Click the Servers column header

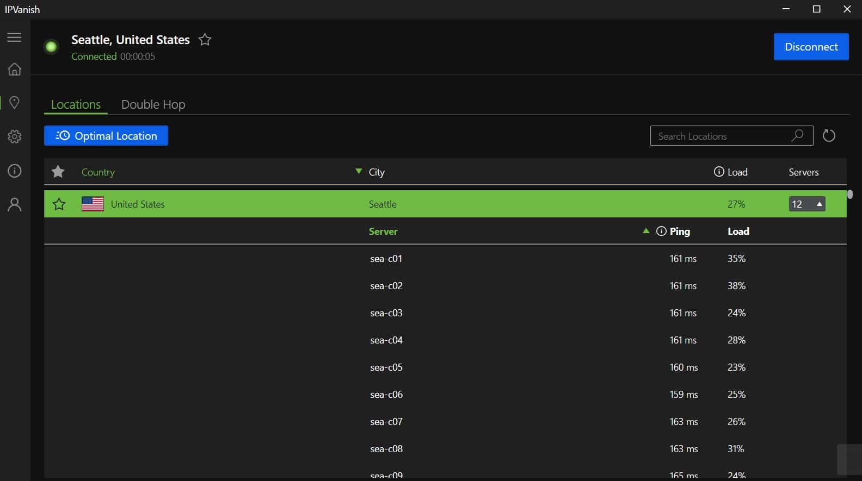[x=803, y=172]
